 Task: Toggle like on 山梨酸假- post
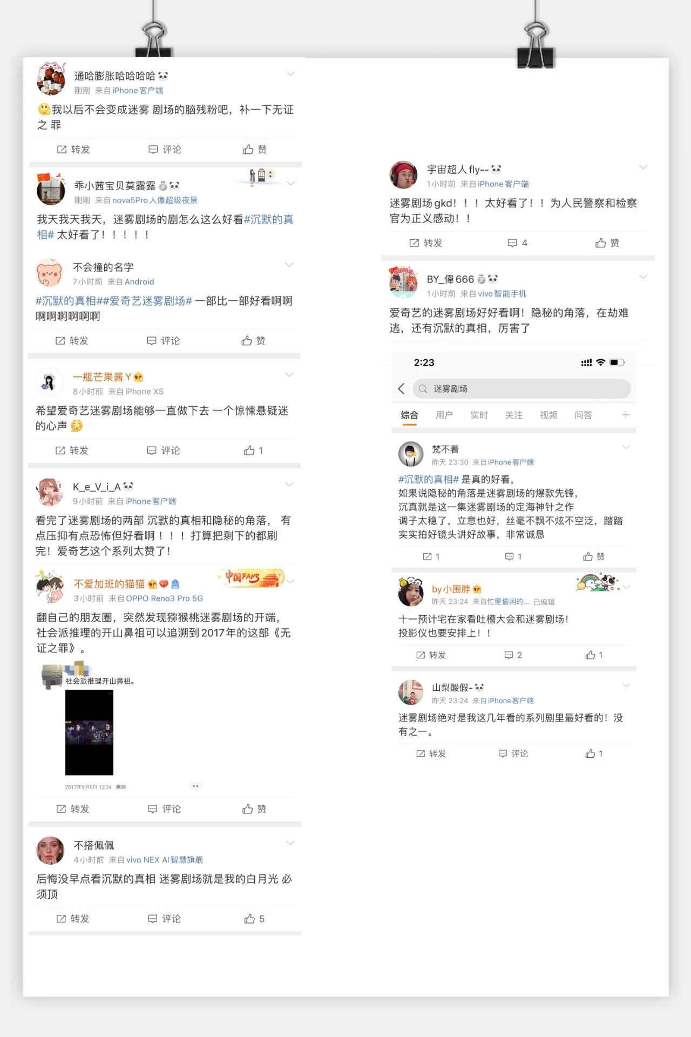tap(594, 753)
